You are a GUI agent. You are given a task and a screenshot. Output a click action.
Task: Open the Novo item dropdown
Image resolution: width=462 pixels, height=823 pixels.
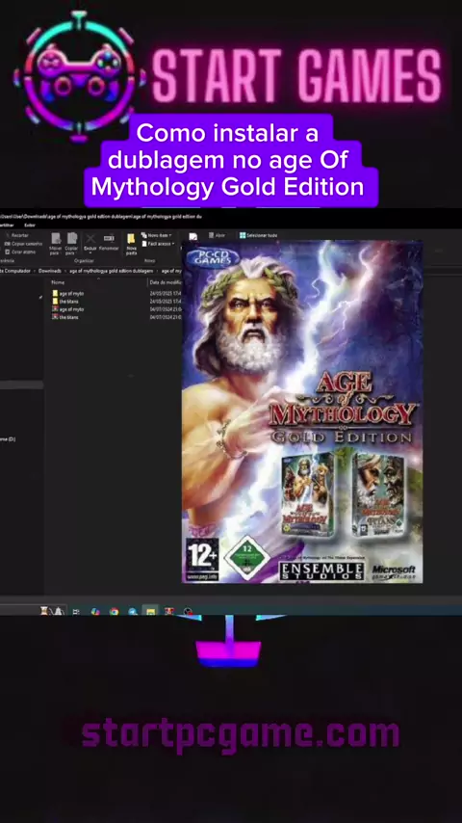[x=156, y=236]
